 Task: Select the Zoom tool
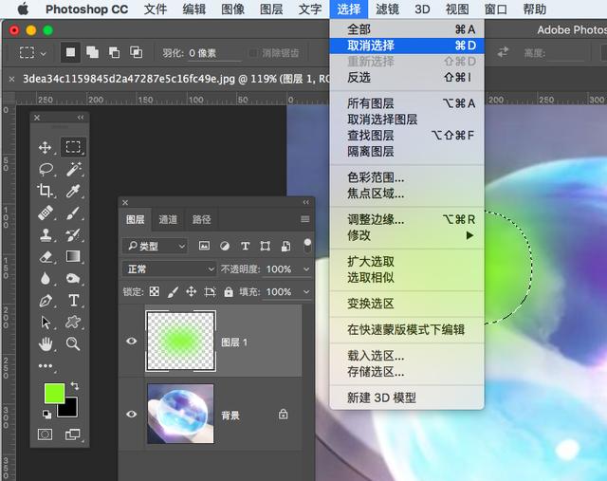(73, 343)
